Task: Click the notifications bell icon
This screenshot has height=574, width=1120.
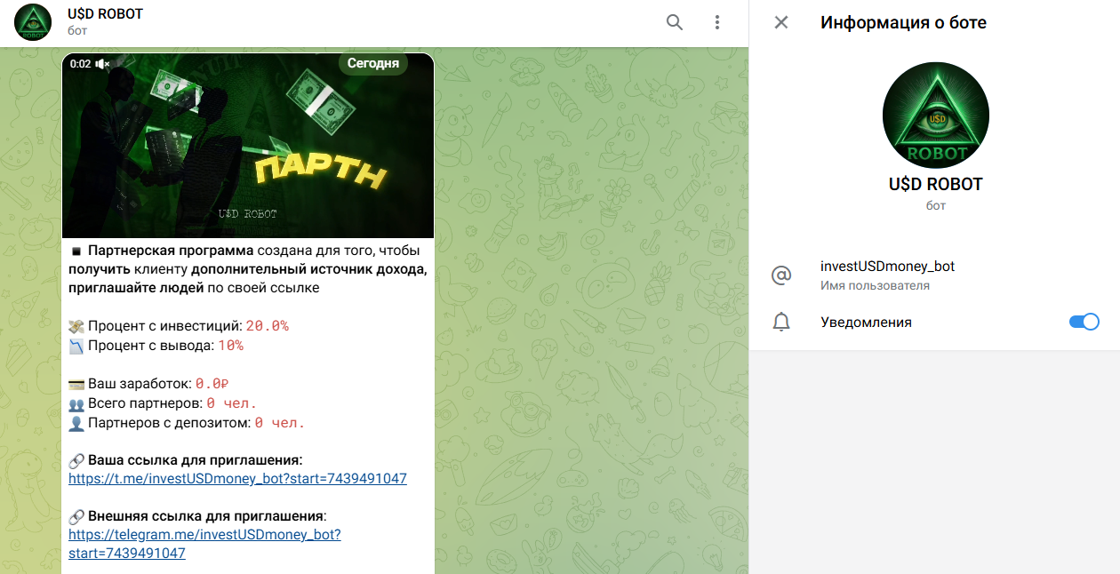Action: tap(781, 323)
